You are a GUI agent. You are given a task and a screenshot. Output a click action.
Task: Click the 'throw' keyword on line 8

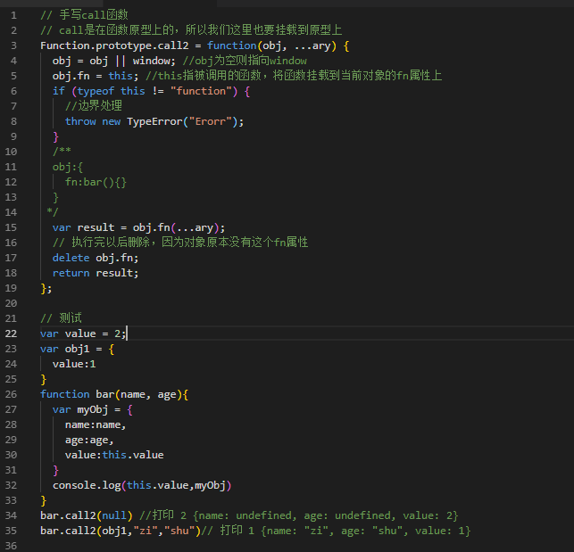coord(80,121)
